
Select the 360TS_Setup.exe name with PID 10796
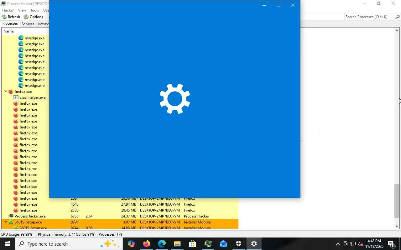click(x=28, y=222)
